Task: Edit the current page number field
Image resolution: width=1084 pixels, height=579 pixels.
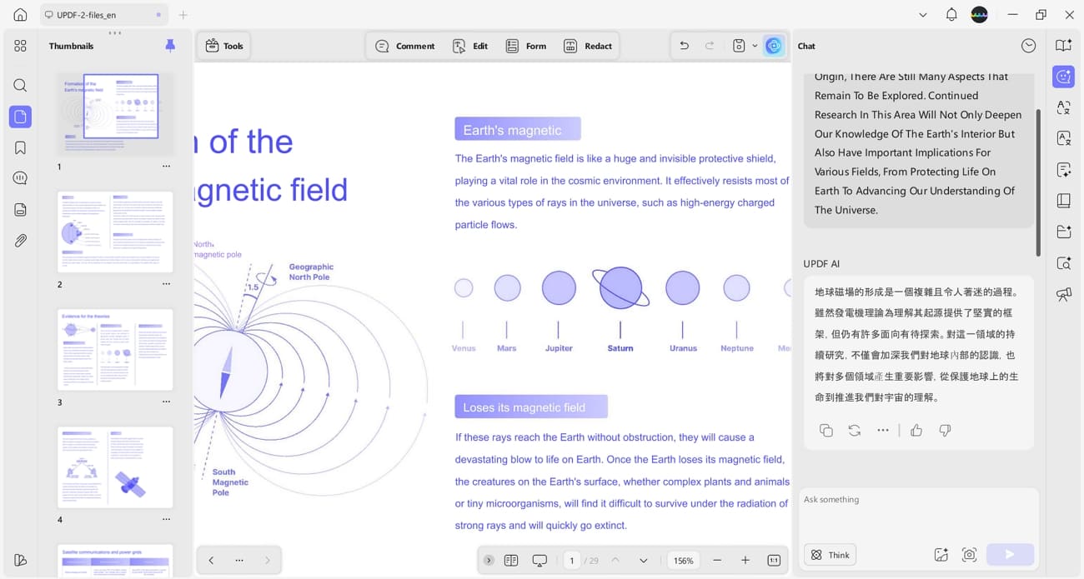Action: [x=572, y=561]
